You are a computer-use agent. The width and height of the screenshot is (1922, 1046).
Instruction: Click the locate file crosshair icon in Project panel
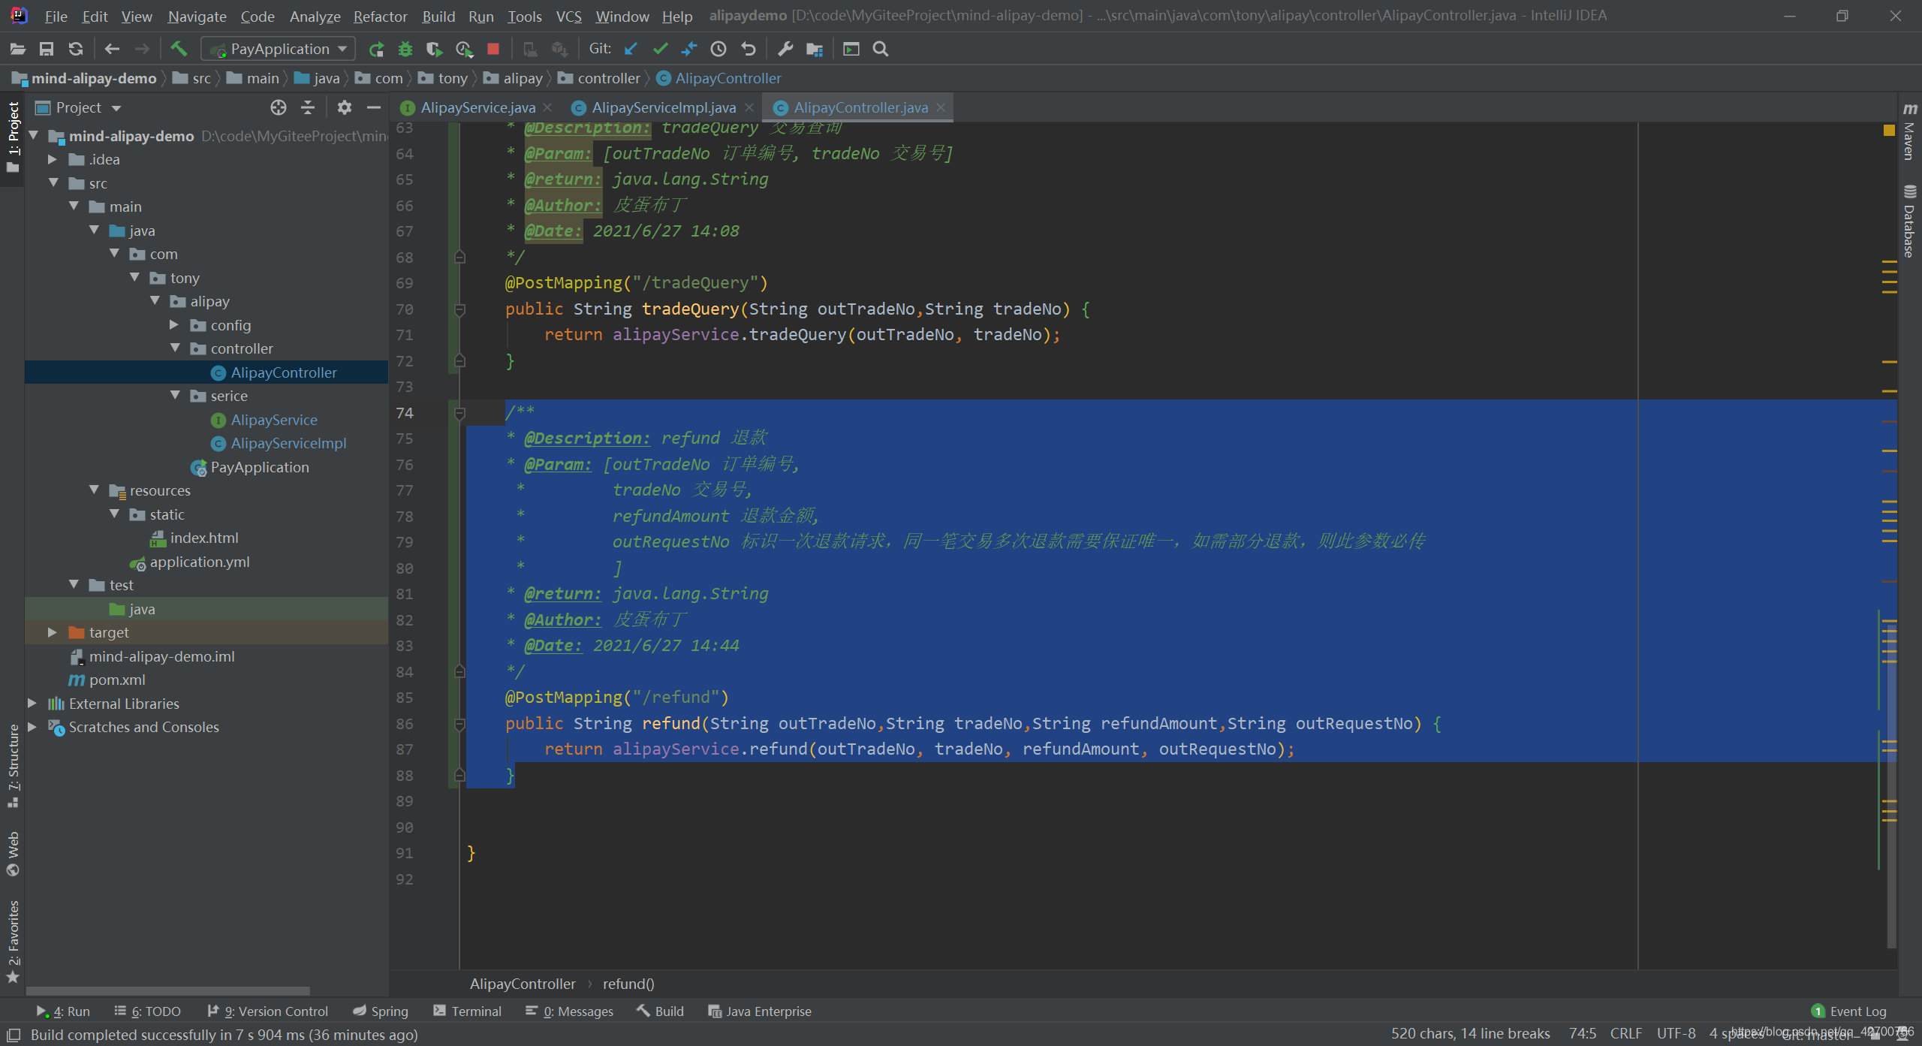coord(279,107)
